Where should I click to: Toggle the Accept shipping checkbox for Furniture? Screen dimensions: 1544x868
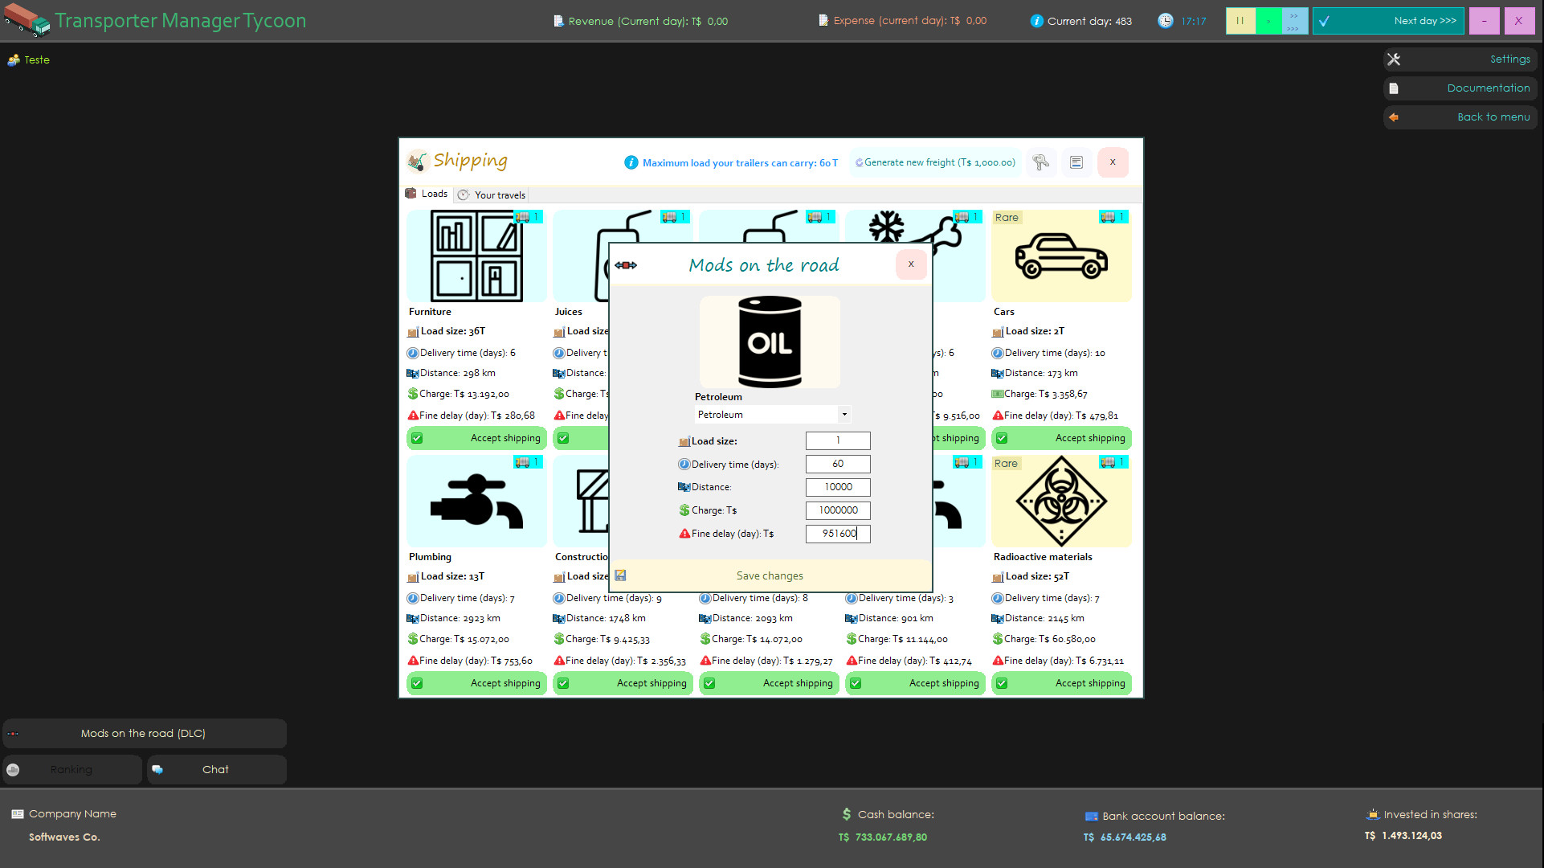pyautogui.click(x=418, y=438)
